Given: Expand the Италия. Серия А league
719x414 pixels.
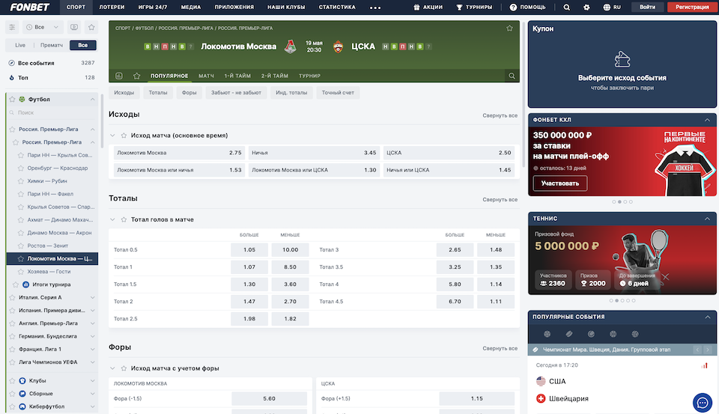Looking at the screenshot, I should 93,297.
